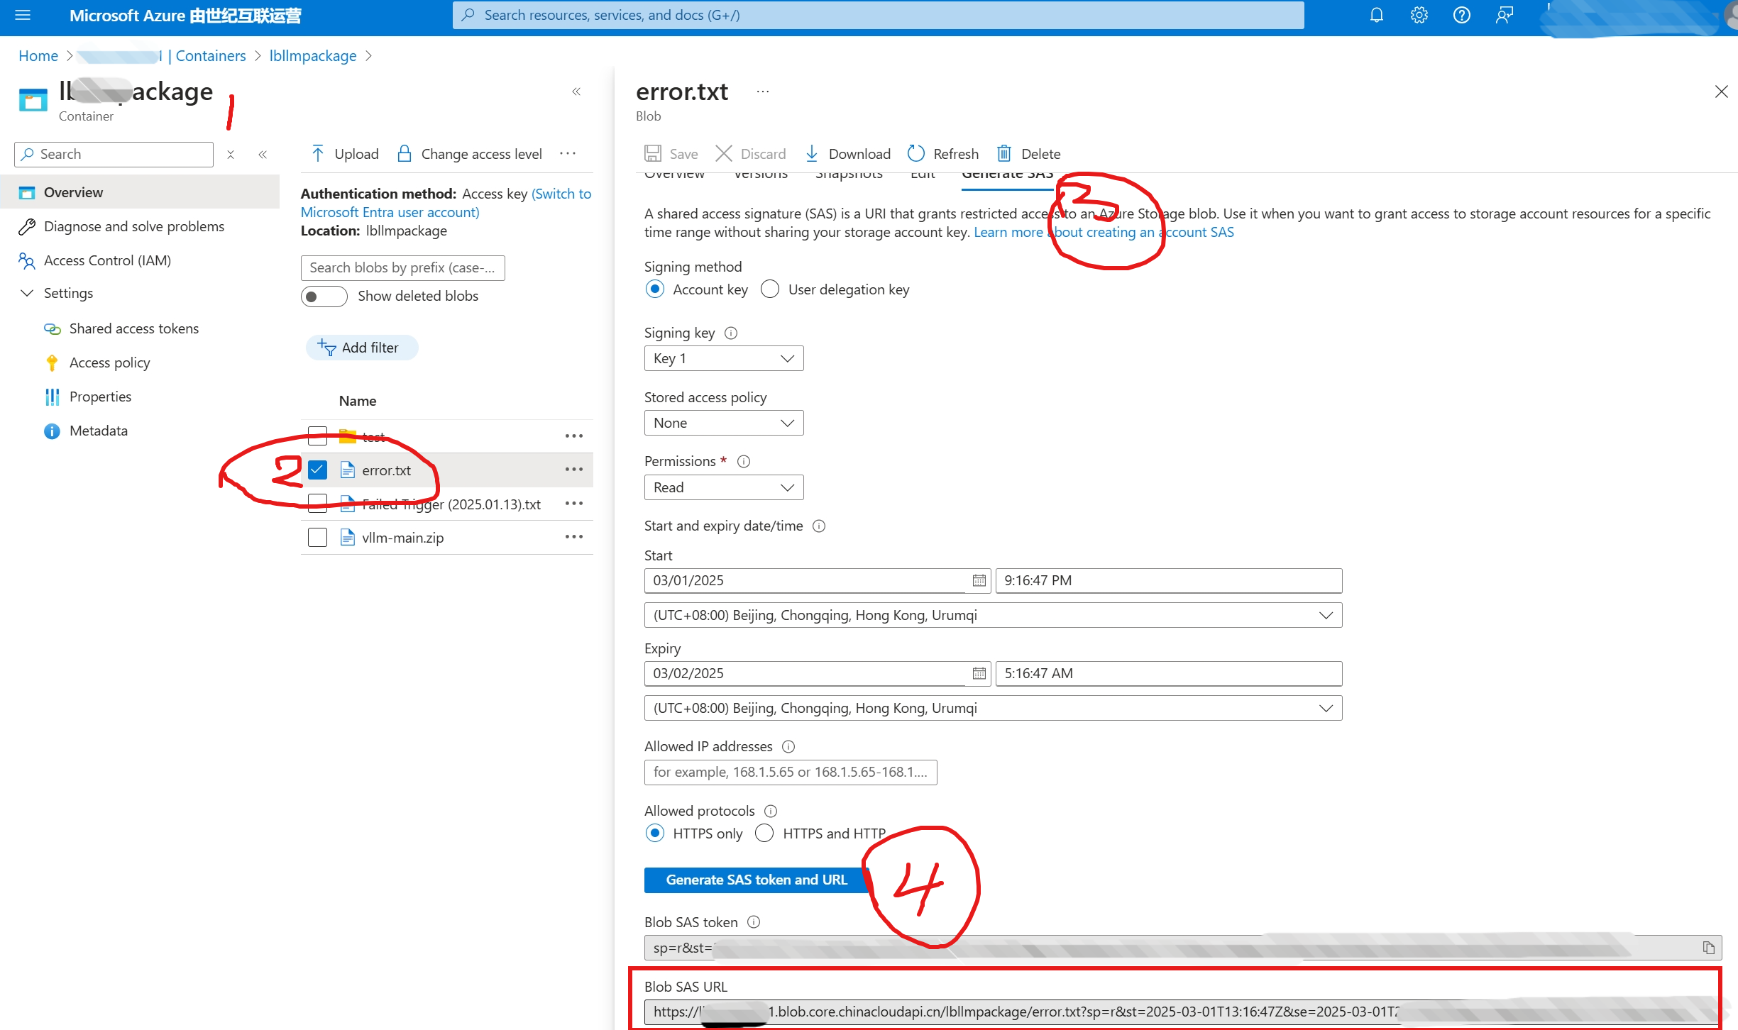This screenshot has width=1738, height=1030.
Task: Collapse the Settings section in sidebar
Action: [x=27, y=293]
